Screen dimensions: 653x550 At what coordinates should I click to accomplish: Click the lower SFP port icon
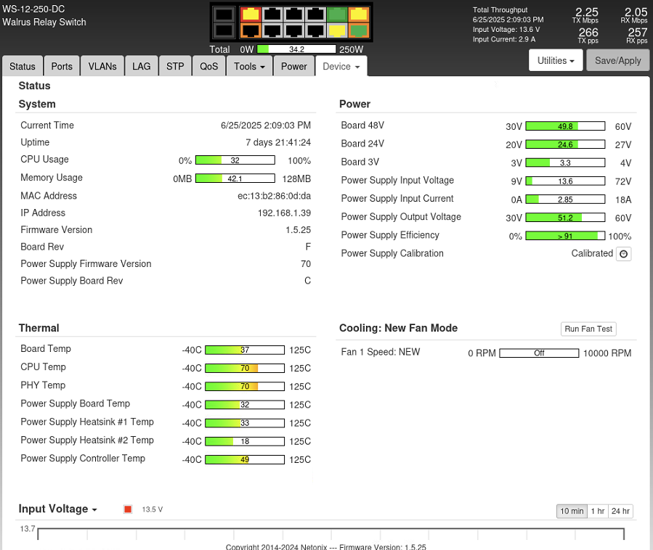224,30
